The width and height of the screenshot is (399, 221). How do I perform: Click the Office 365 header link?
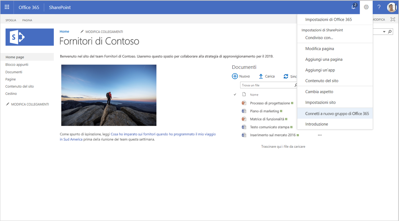coord(29,7)
